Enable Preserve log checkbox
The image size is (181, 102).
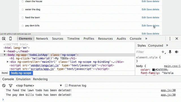[66, 86]
